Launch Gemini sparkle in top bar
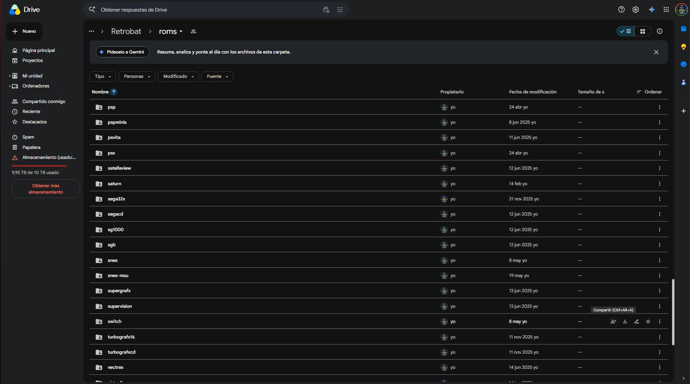 [652, 10]
